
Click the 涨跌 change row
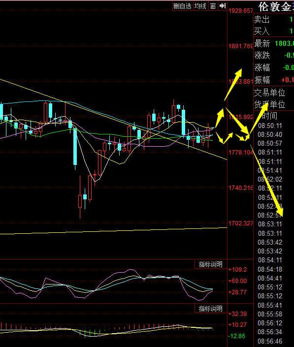pyautogui.click(x=274, y=55)
